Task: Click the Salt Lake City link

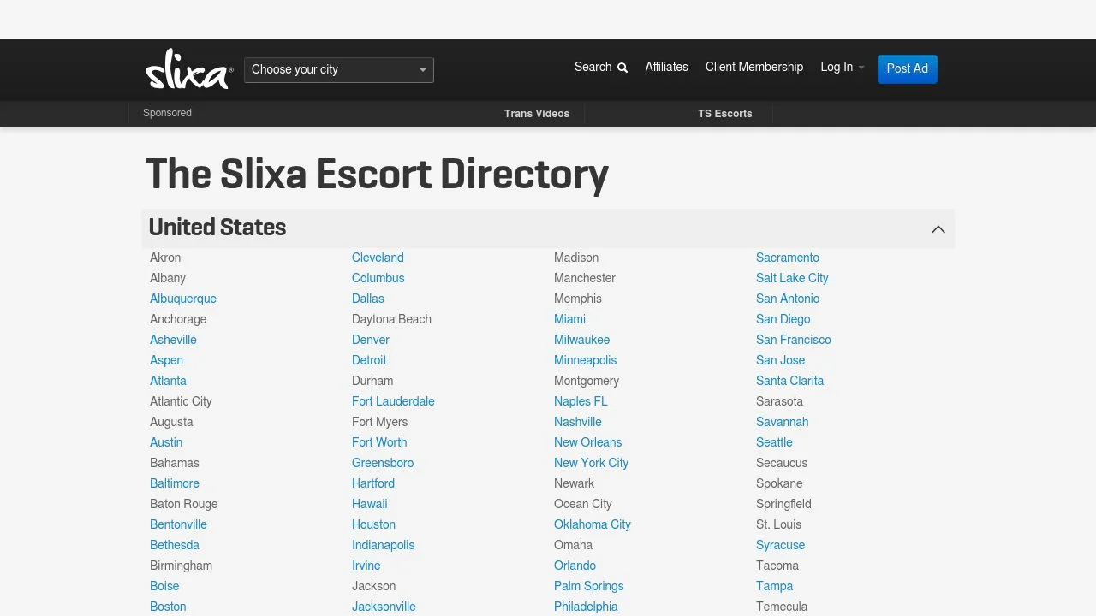Action: pyautogui.click(x=792, y=278)
